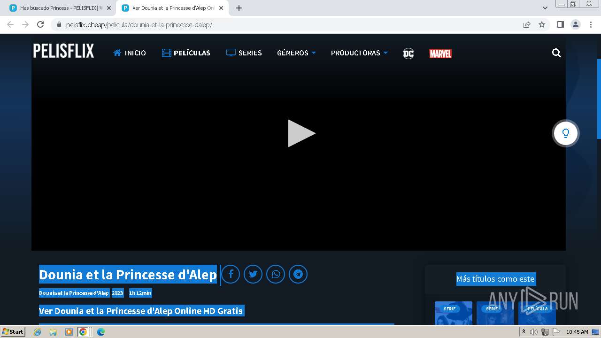
Task: Toggle the browser side panel
Action: 560,24
